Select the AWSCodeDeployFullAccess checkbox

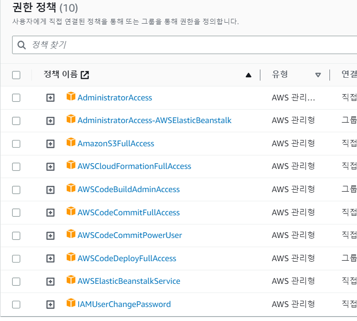point(16,259)
